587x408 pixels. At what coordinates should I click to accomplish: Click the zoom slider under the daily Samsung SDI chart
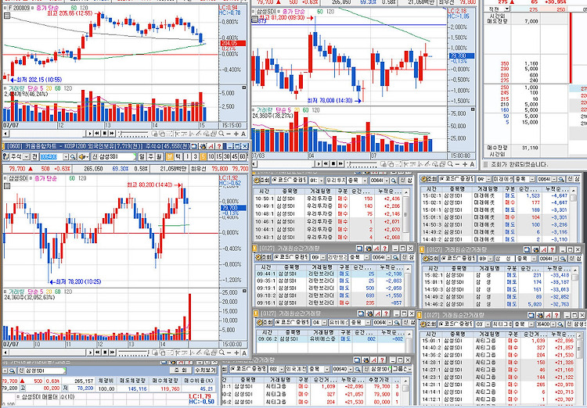tap(362, 164)
